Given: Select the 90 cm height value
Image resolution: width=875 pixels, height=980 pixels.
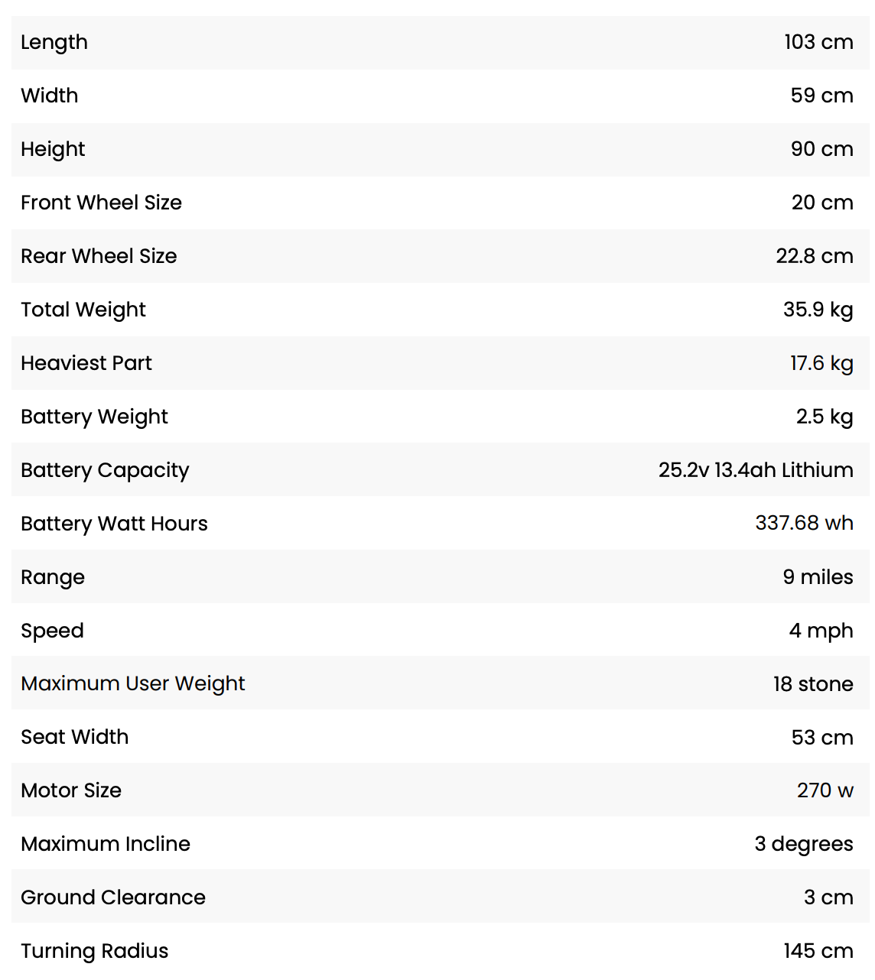Looking at the screenshot, I should (821, 149).
